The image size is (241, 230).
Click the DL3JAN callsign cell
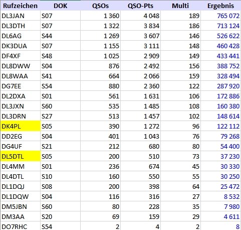[21, 16]
